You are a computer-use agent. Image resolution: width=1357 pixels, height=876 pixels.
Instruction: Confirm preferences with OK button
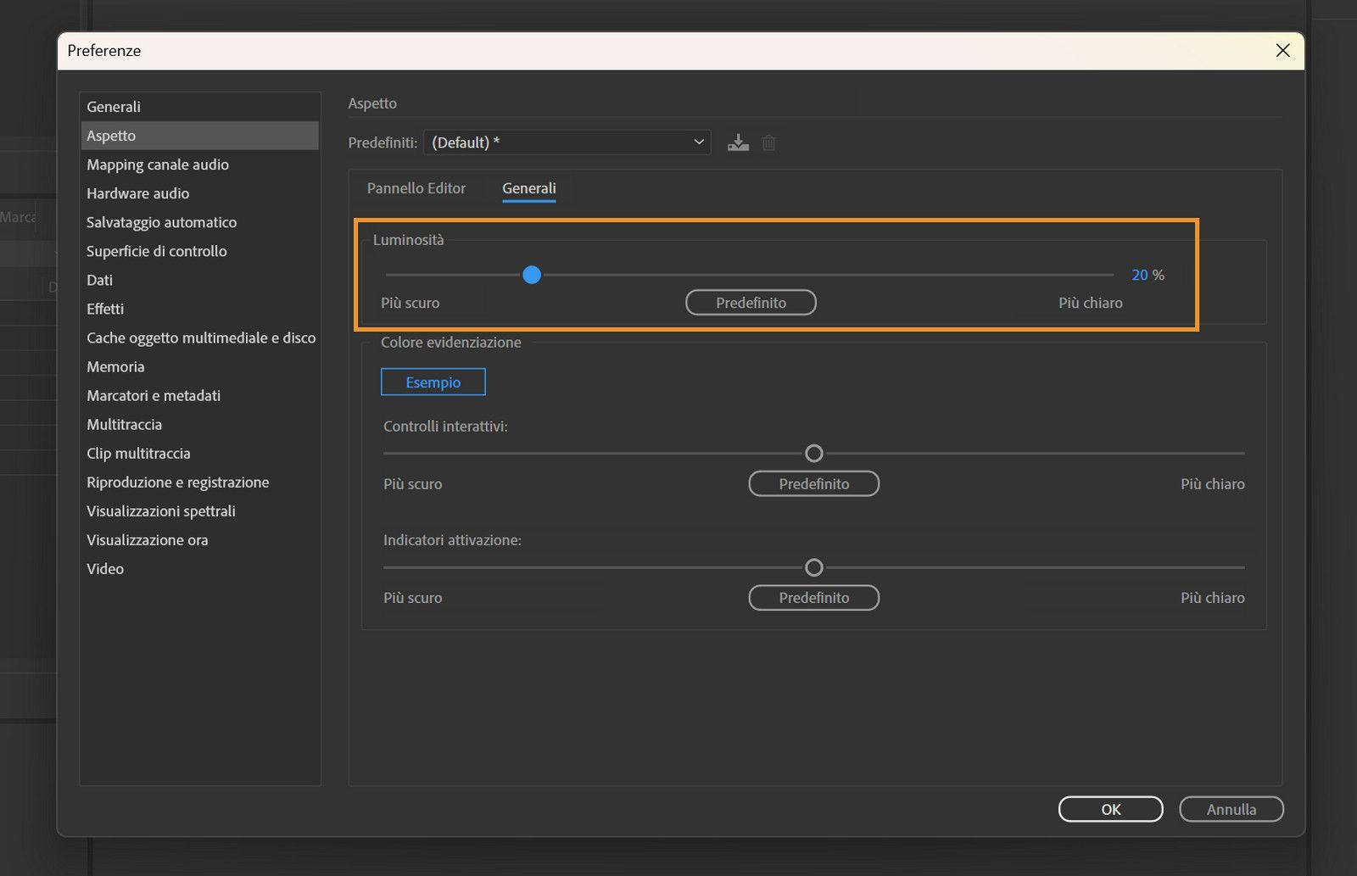[1110, 809]
